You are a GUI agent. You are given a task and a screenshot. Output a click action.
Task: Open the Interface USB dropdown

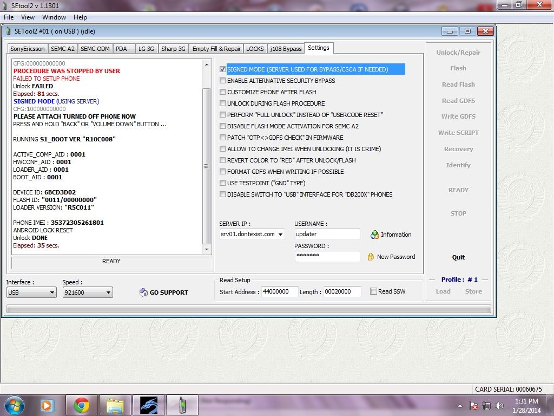click(x=52, y=292)
